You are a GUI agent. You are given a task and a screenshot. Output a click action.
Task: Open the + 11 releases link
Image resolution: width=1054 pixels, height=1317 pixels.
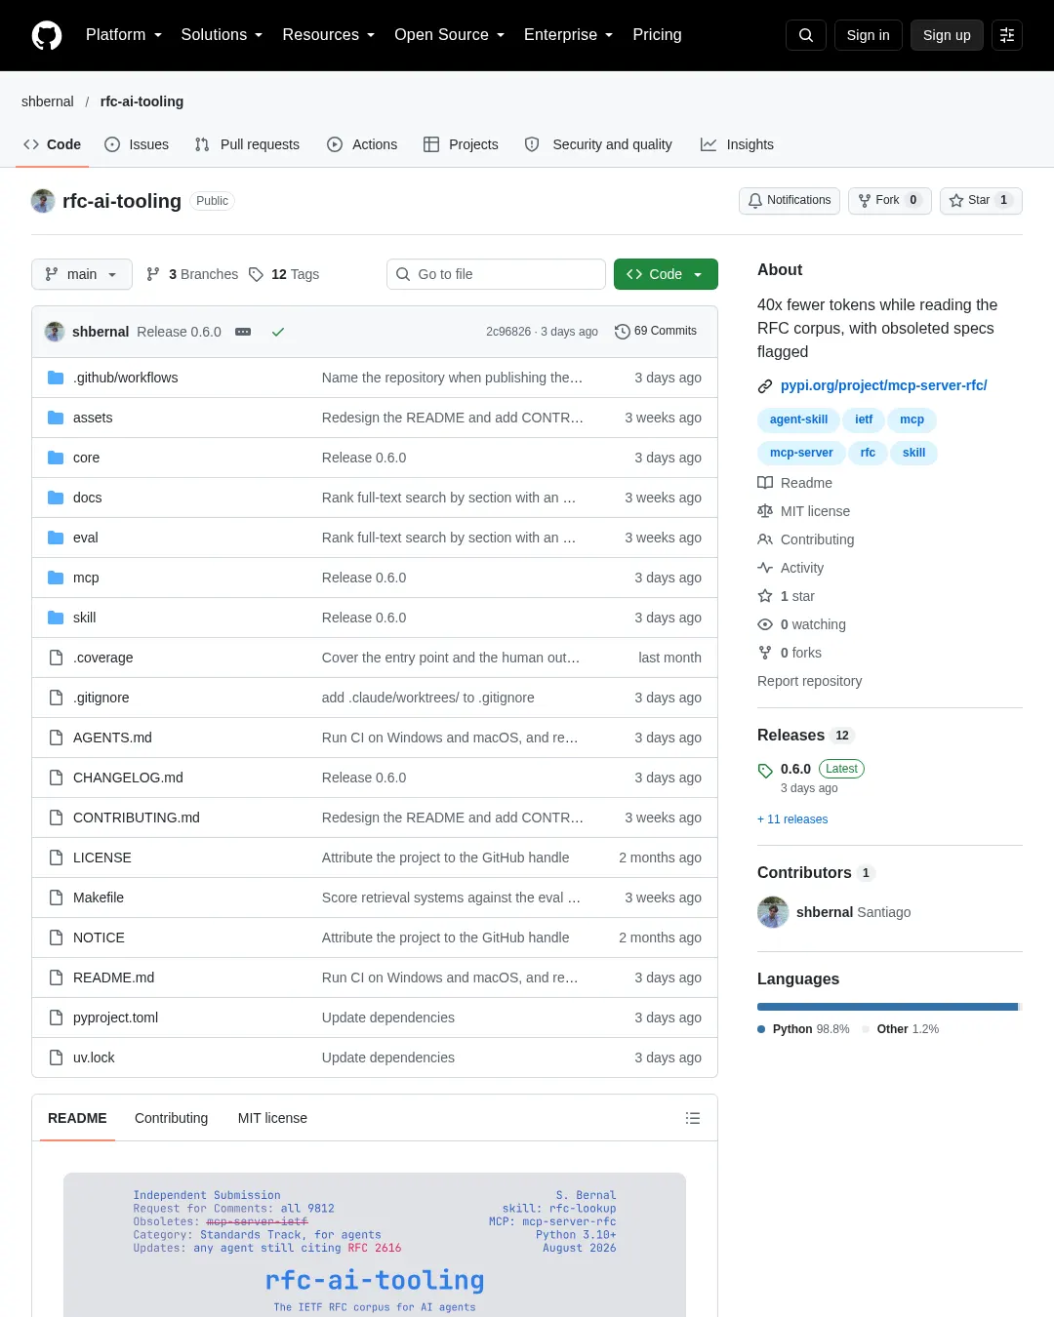click(792, 819)
